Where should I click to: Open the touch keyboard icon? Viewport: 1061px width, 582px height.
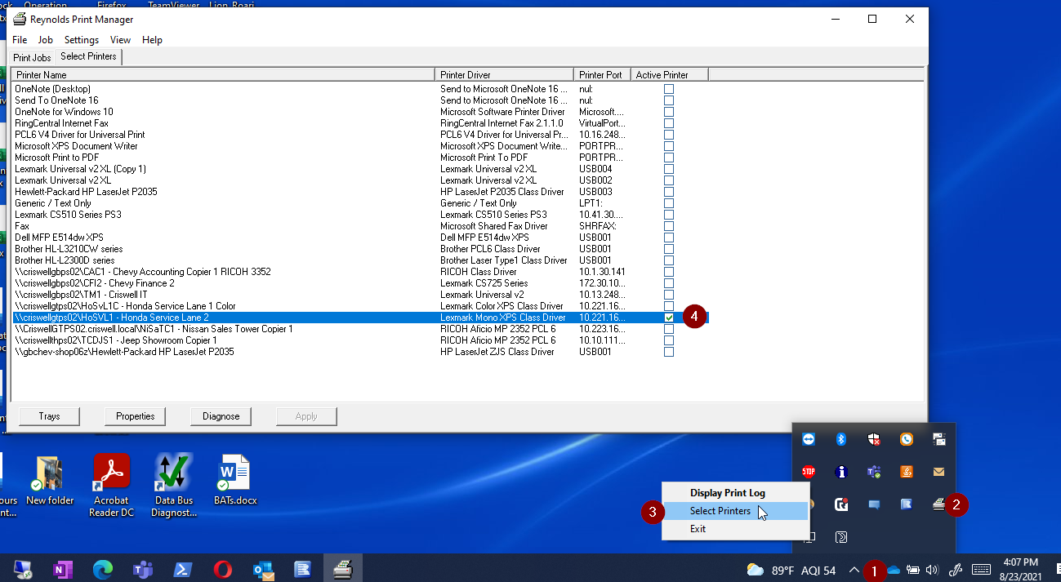click(x=982, y=570)
